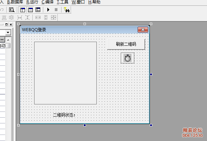Click the make same height alignment icon
Viewport: 207px width, 141px height.
46,17
